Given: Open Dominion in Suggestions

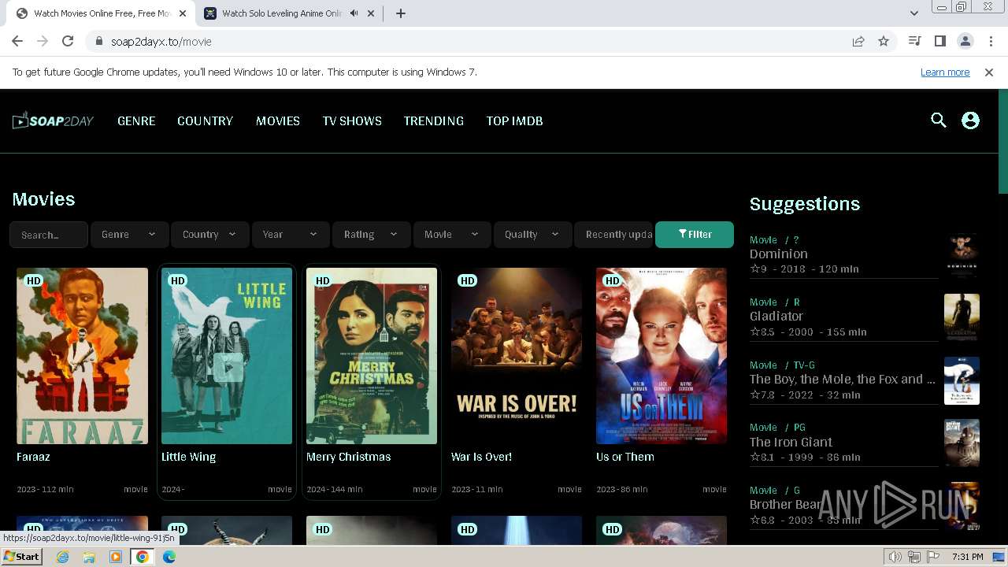Looking at the screenshot, I should tap(778, 254).
